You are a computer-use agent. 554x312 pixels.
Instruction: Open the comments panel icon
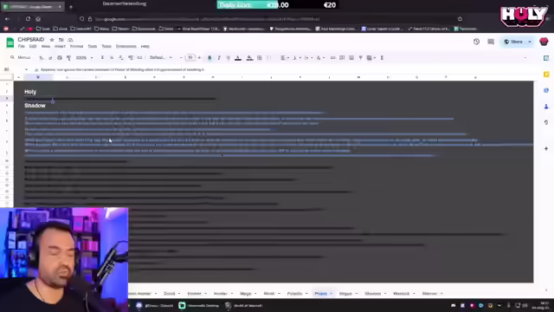pyautogui.click(x=491, y=42)
